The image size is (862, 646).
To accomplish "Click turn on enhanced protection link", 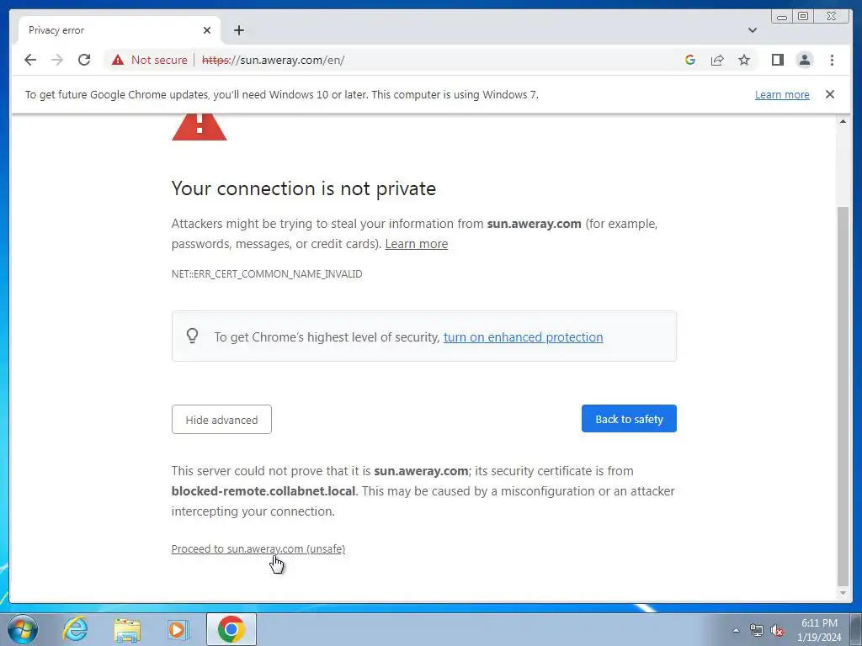I will point(523,336).
